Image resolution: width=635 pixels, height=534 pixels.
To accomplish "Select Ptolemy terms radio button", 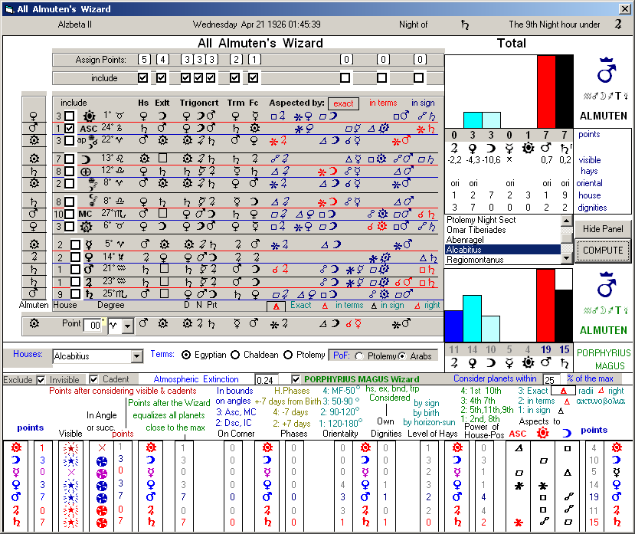I will coord(288,355).
